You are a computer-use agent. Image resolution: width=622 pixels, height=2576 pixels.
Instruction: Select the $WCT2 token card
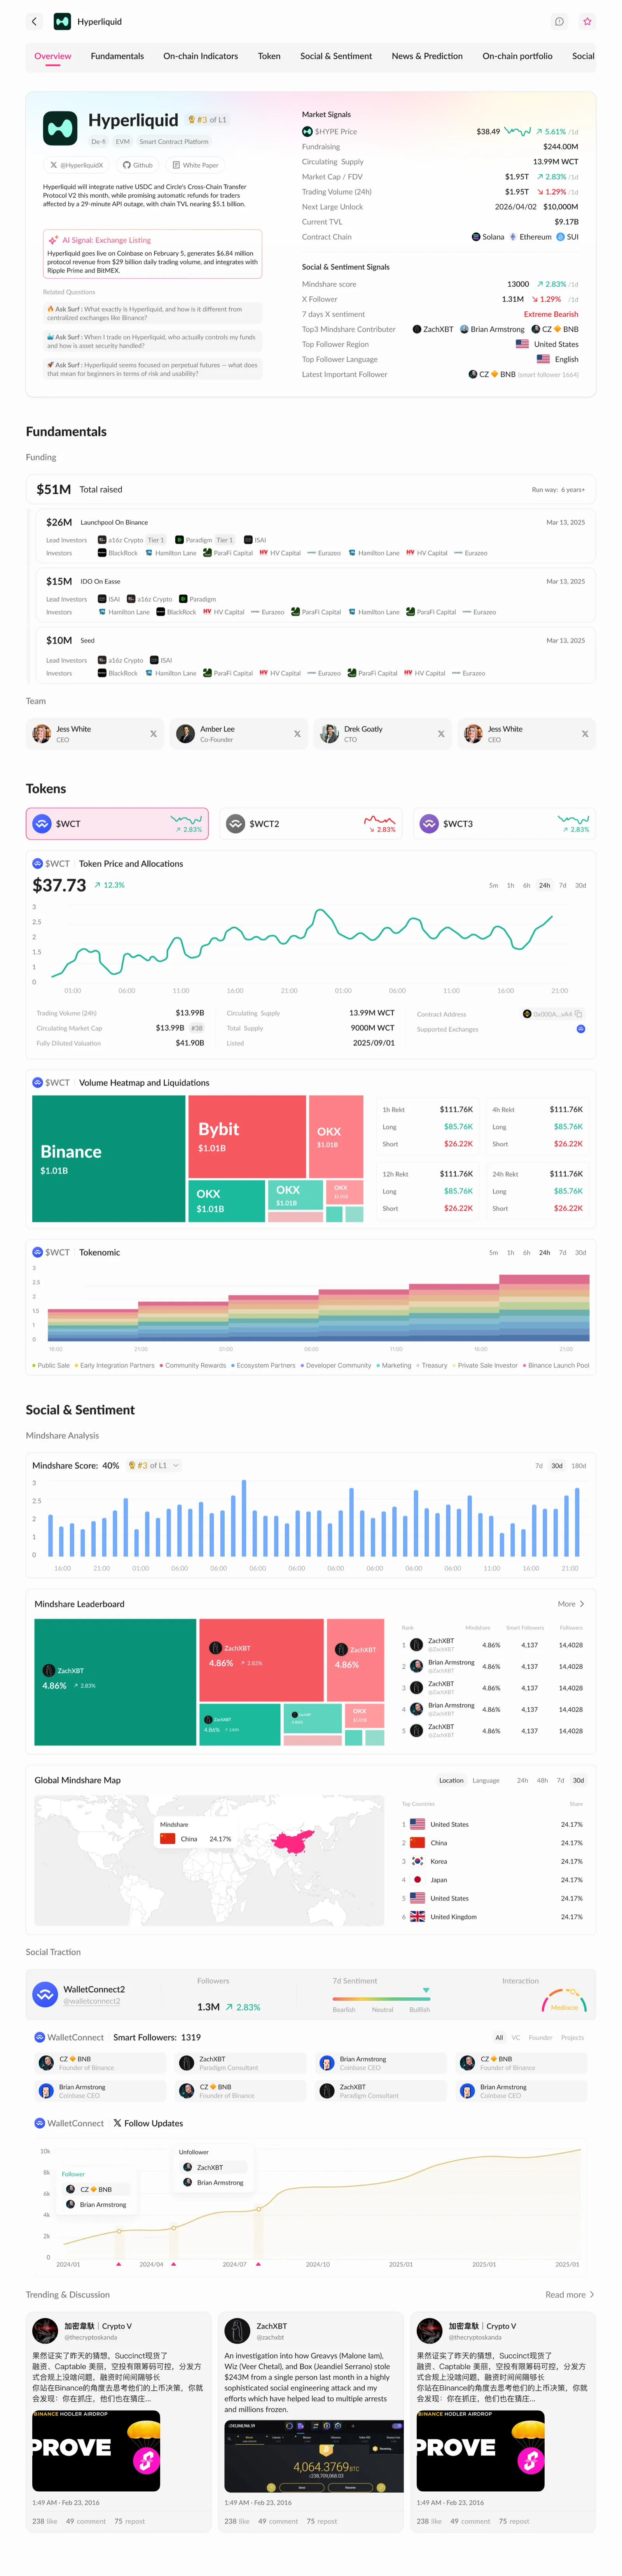point(311,824)
